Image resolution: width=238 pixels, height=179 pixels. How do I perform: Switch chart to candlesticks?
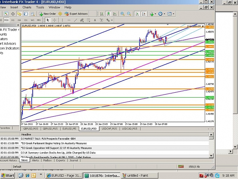click(x=108, y=14)
